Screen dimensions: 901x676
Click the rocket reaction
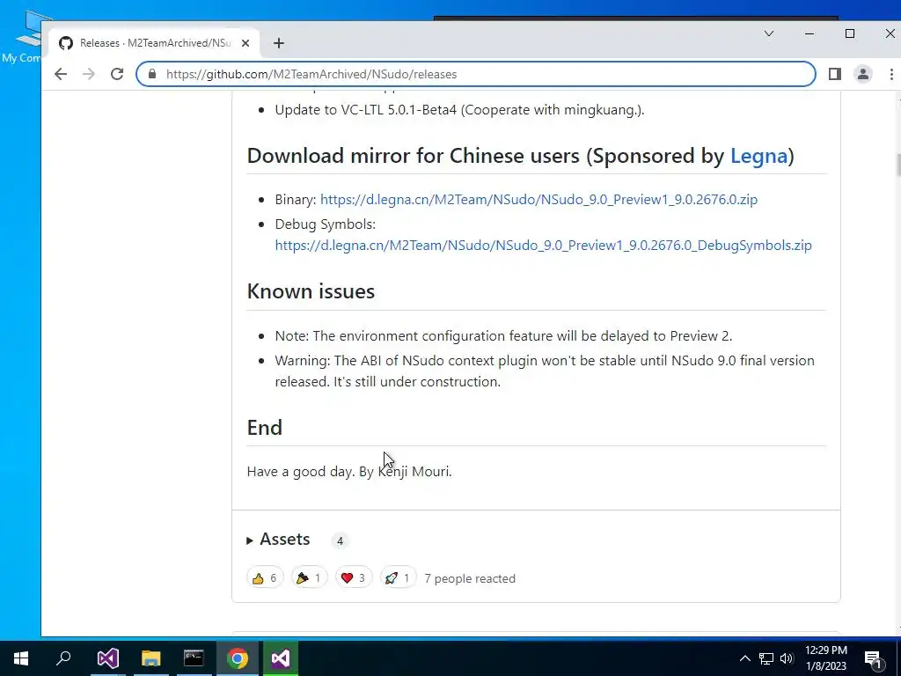coord(399,577)
